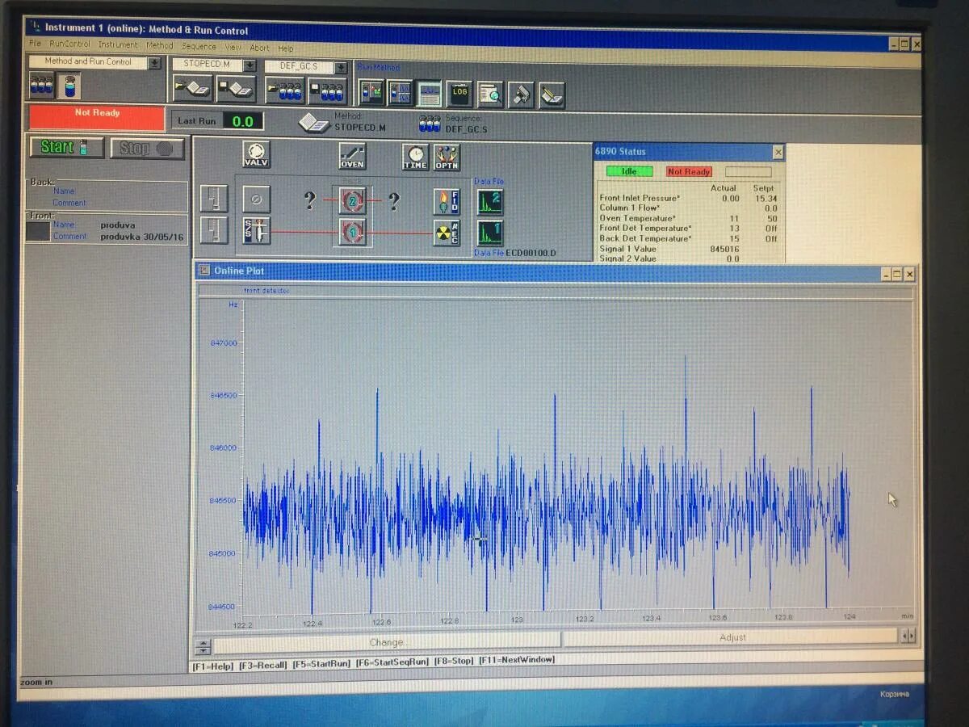Click the Save Method toolbar icon
969x727 pixels.
(x=235, y=89)
